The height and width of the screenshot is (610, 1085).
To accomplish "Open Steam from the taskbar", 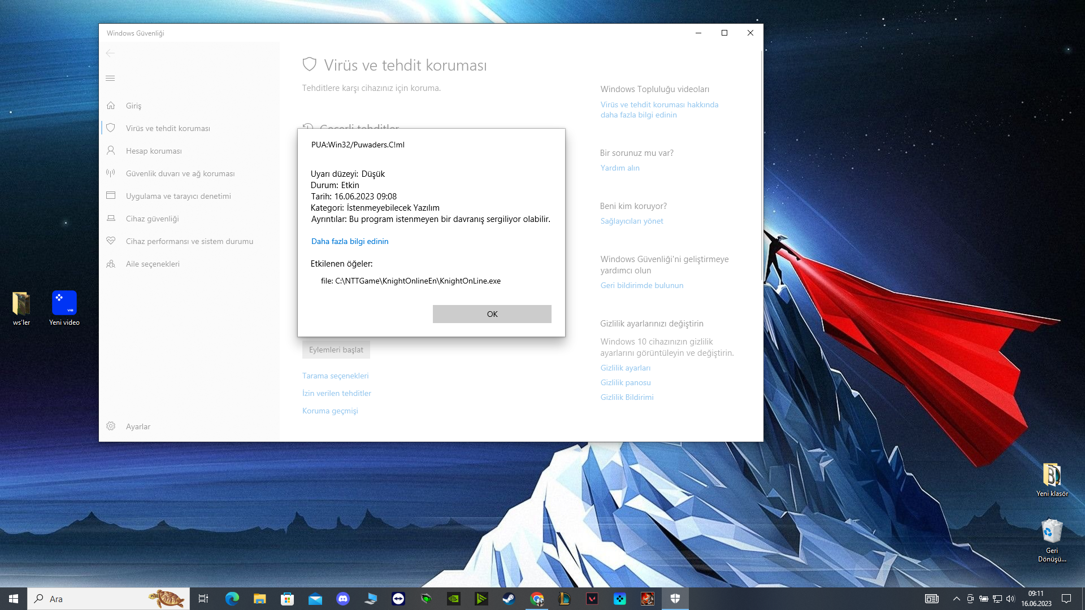I will 509,599.
